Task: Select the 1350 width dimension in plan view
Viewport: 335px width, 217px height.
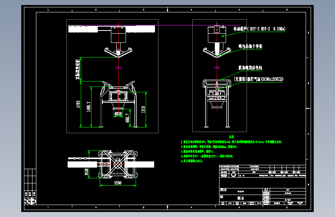Action: pos(118,183)
